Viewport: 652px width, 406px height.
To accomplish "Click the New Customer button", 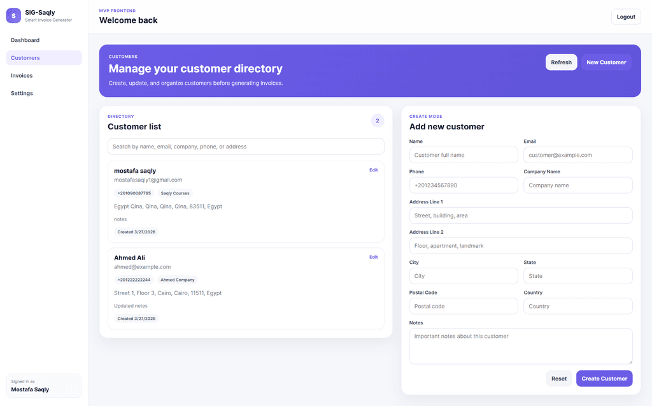I will [606, 62].
